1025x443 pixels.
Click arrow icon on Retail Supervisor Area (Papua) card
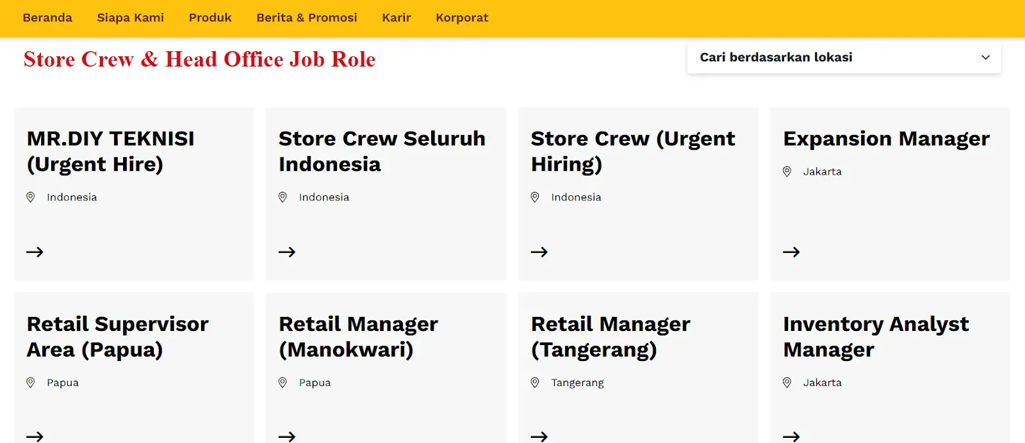click(x=35, y=437)
